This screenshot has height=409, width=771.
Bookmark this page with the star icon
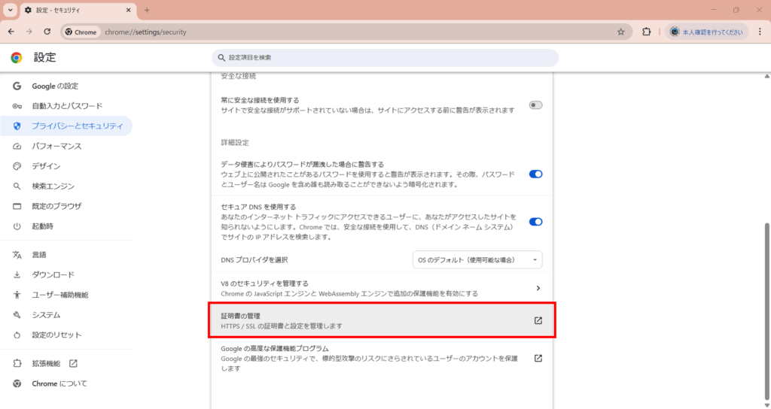pyautogui.click(x=620, y=32)
